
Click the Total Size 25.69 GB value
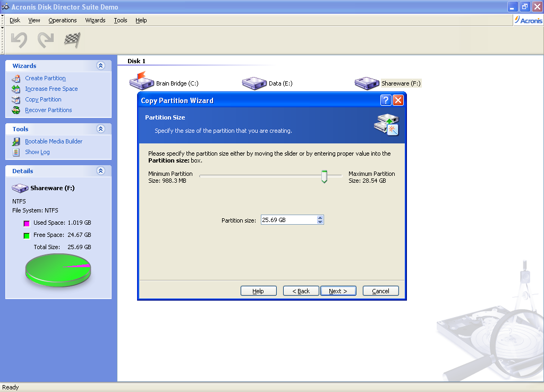point(80,247)
